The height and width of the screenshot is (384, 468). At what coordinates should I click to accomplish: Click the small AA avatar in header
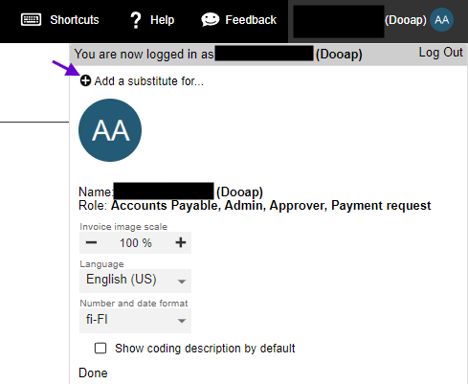(441, 20)
